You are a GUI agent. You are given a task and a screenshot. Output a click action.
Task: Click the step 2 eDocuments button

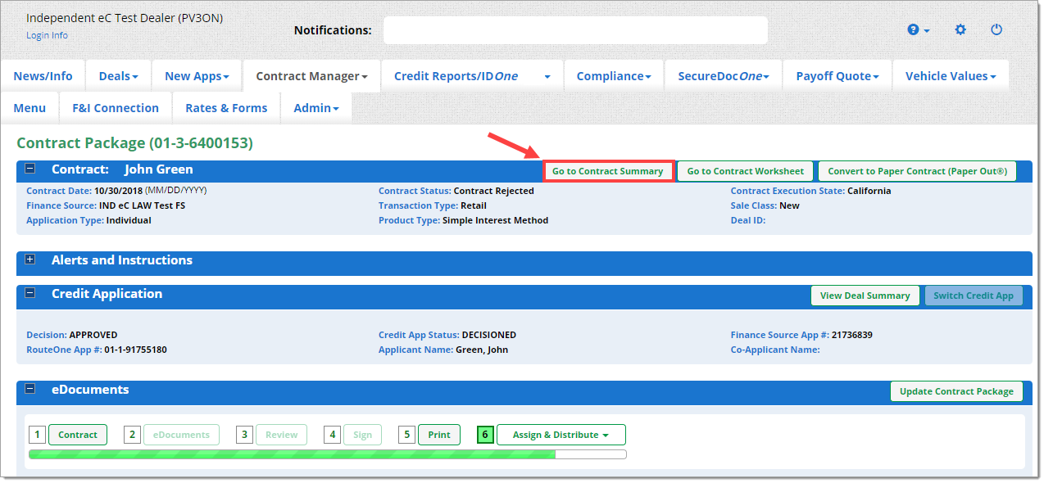(x=181, y=435)
